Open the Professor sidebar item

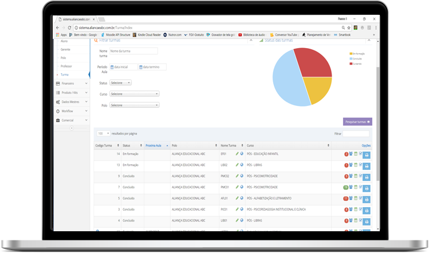[66, 66]
